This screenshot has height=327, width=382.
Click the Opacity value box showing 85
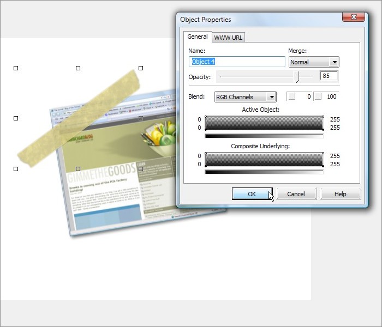pos(329,76)
